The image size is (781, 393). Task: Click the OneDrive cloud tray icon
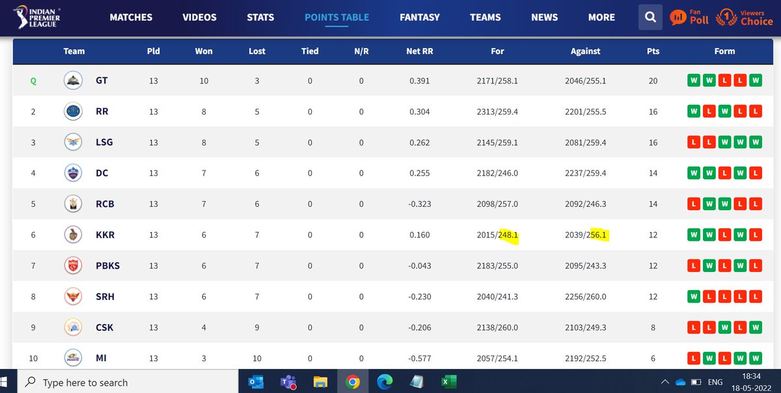[x=681, y=382]
